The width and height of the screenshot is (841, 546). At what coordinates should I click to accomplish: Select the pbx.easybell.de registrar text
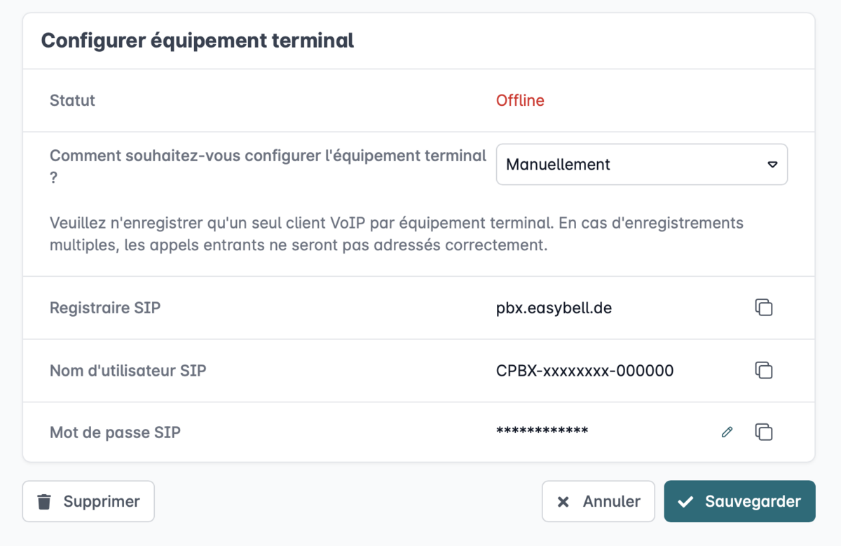coord(554,308)
